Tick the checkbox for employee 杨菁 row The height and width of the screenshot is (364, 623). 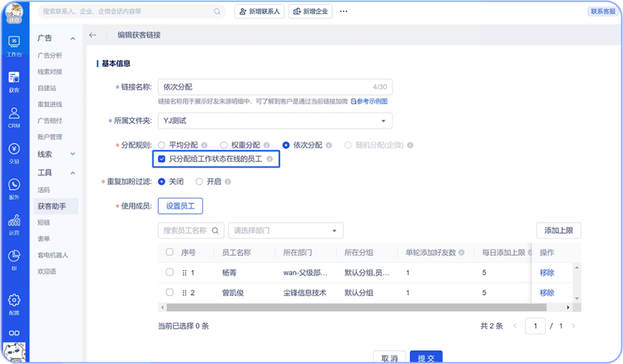point(170,272)
